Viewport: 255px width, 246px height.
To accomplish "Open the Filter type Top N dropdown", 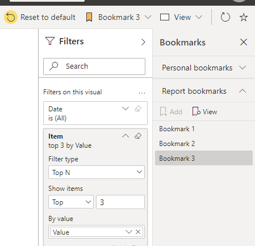I will (x=97, y=172).
